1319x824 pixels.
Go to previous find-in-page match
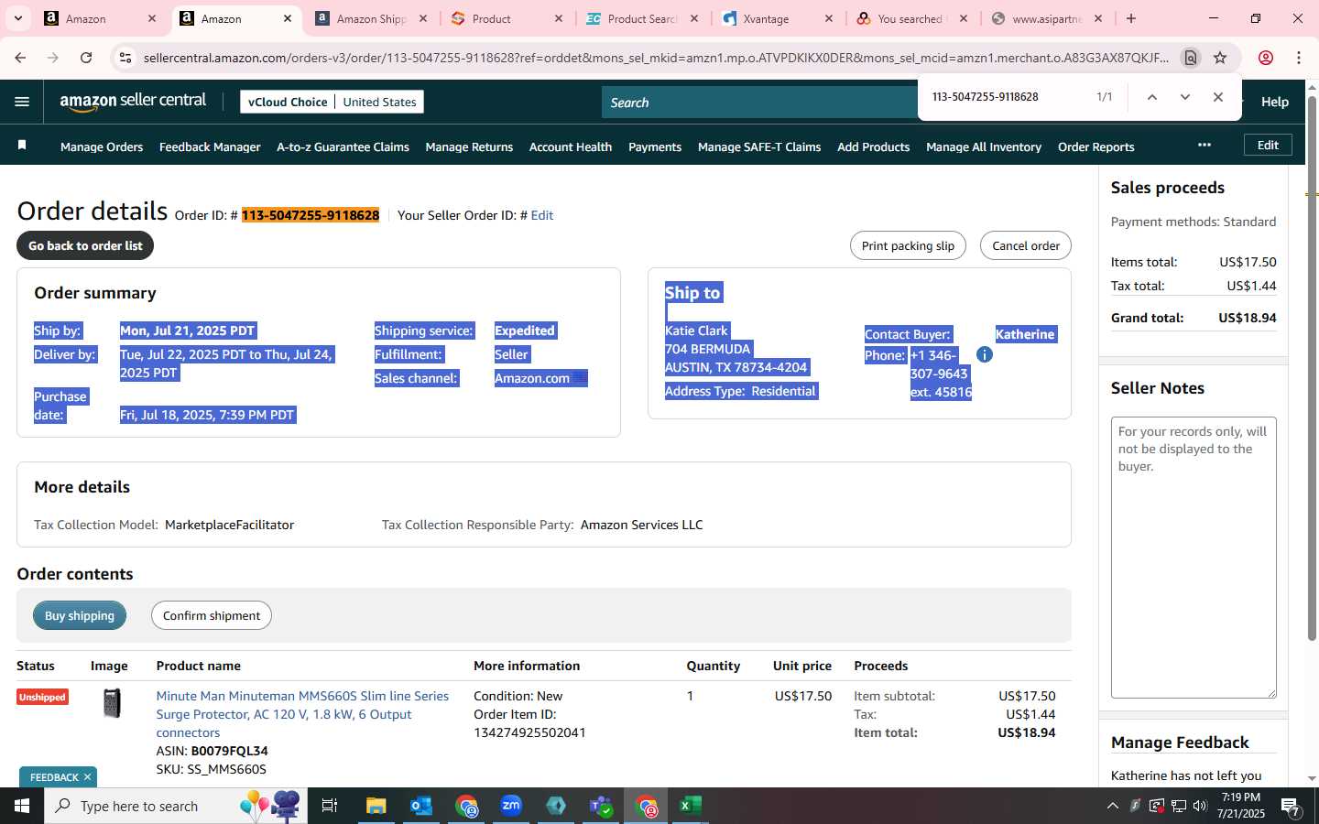1151,97
